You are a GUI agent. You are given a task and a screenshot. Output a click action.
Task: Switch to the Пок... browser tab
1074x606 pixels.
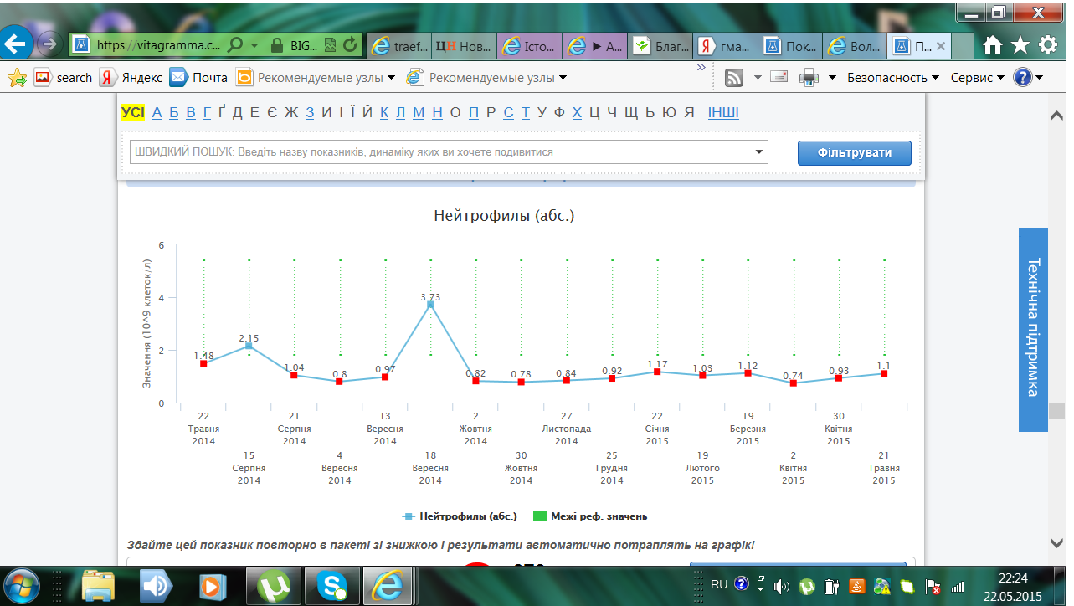pos(791,46)
